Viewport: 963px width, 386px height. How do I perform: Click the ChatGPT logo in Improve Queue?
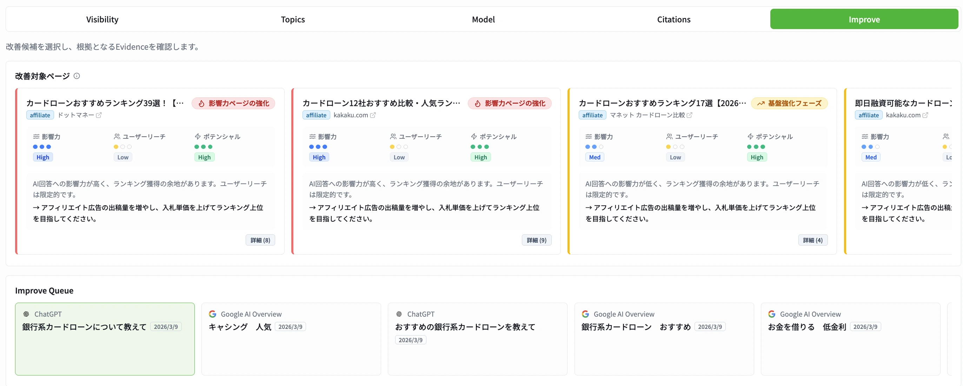(x=26, y=313)
